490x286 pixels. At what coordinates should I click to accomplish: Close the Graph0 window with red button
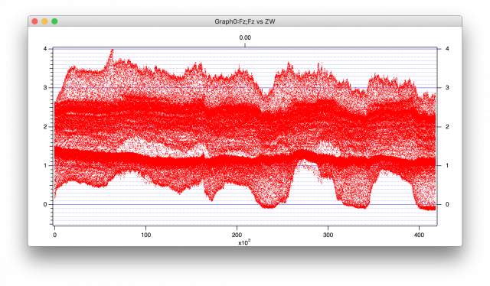(34, 21)
